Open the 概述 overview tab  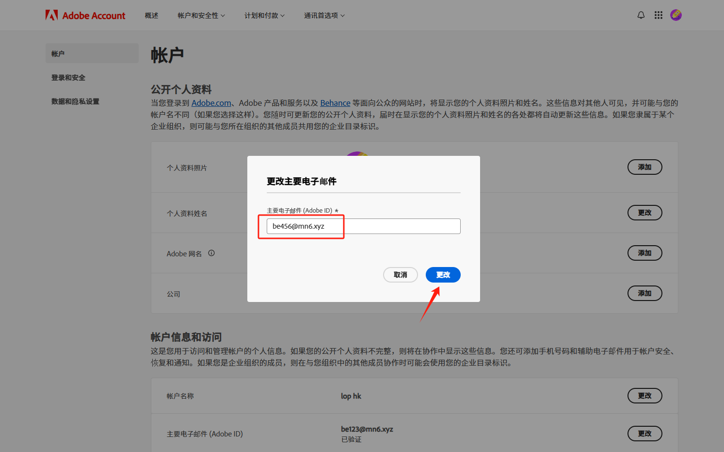pos(152,16)
